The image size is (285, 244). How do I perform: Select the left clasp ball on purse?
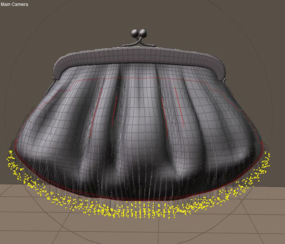[135, 33]
